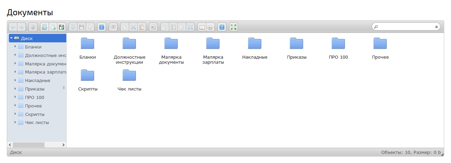The height and width of the screenshot is (163, 451).
Task: Select Бланки folder in the main pane
Action: 87,48
